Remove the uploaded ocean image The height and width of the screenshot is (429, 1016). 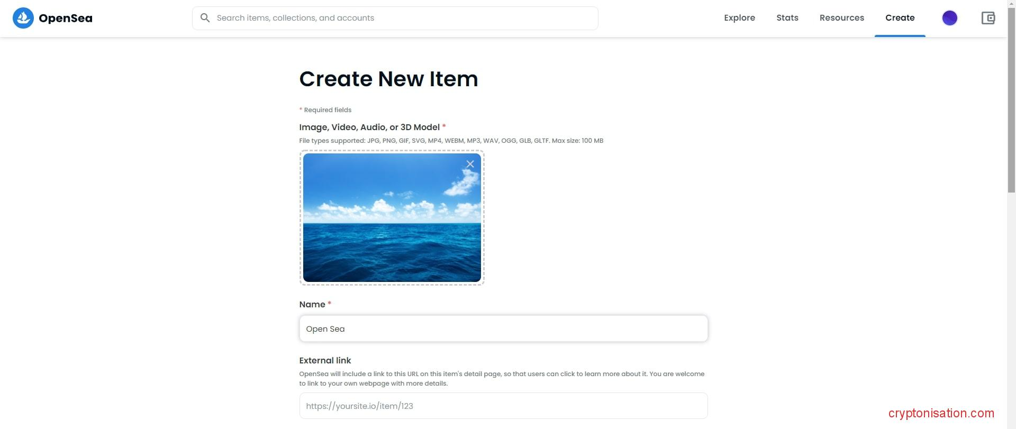coord(470,164)
